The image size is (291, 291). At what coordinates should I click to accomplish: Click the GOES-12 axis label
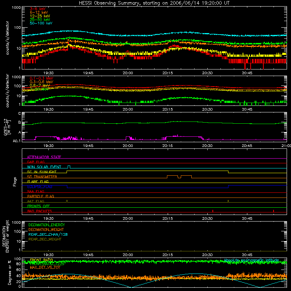point(7,127)
